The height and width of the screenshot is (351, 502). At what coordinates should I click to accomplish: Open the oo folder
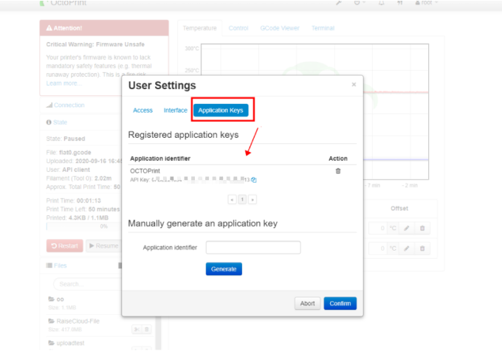coord(60,299)
